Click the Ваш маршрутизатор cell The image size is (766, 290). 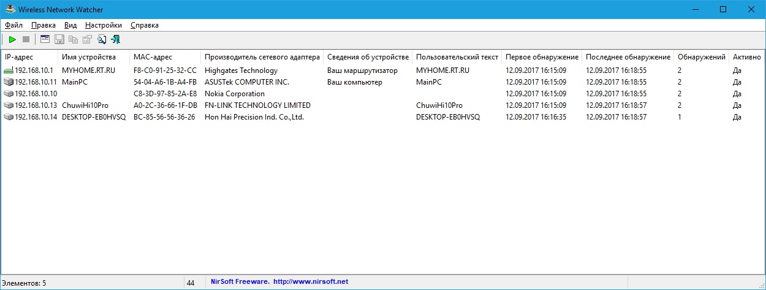(362, 71)
